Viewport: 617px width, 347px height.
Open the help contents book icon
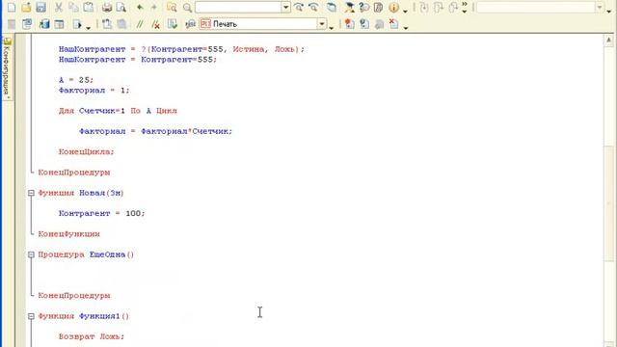pos(379,7)
